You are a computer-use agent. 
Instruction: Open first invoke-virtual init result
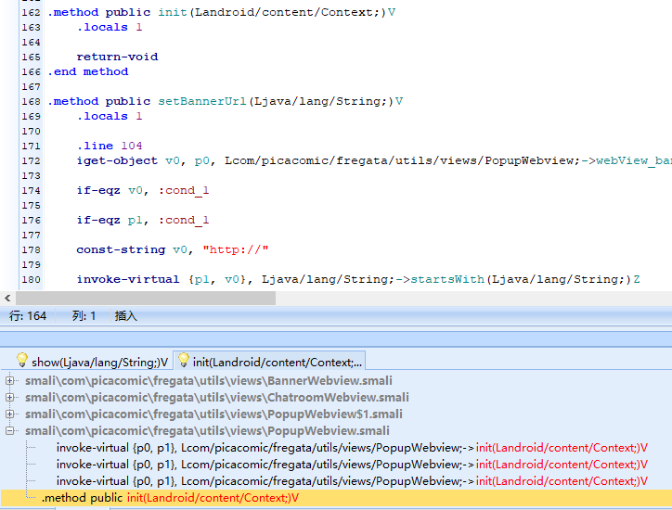(352, 448)
